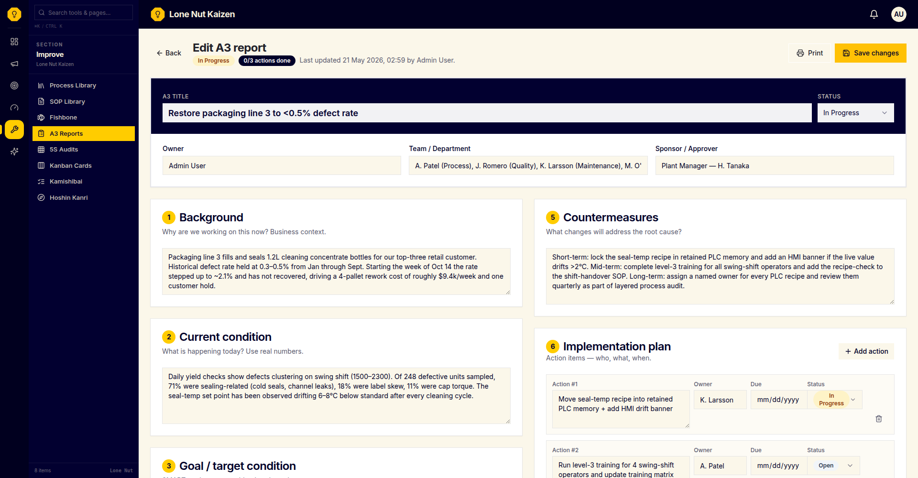Click into the Background text area
Image resolution: width=918 pixels, height=478 pixels.
click(x=336, y=272)
